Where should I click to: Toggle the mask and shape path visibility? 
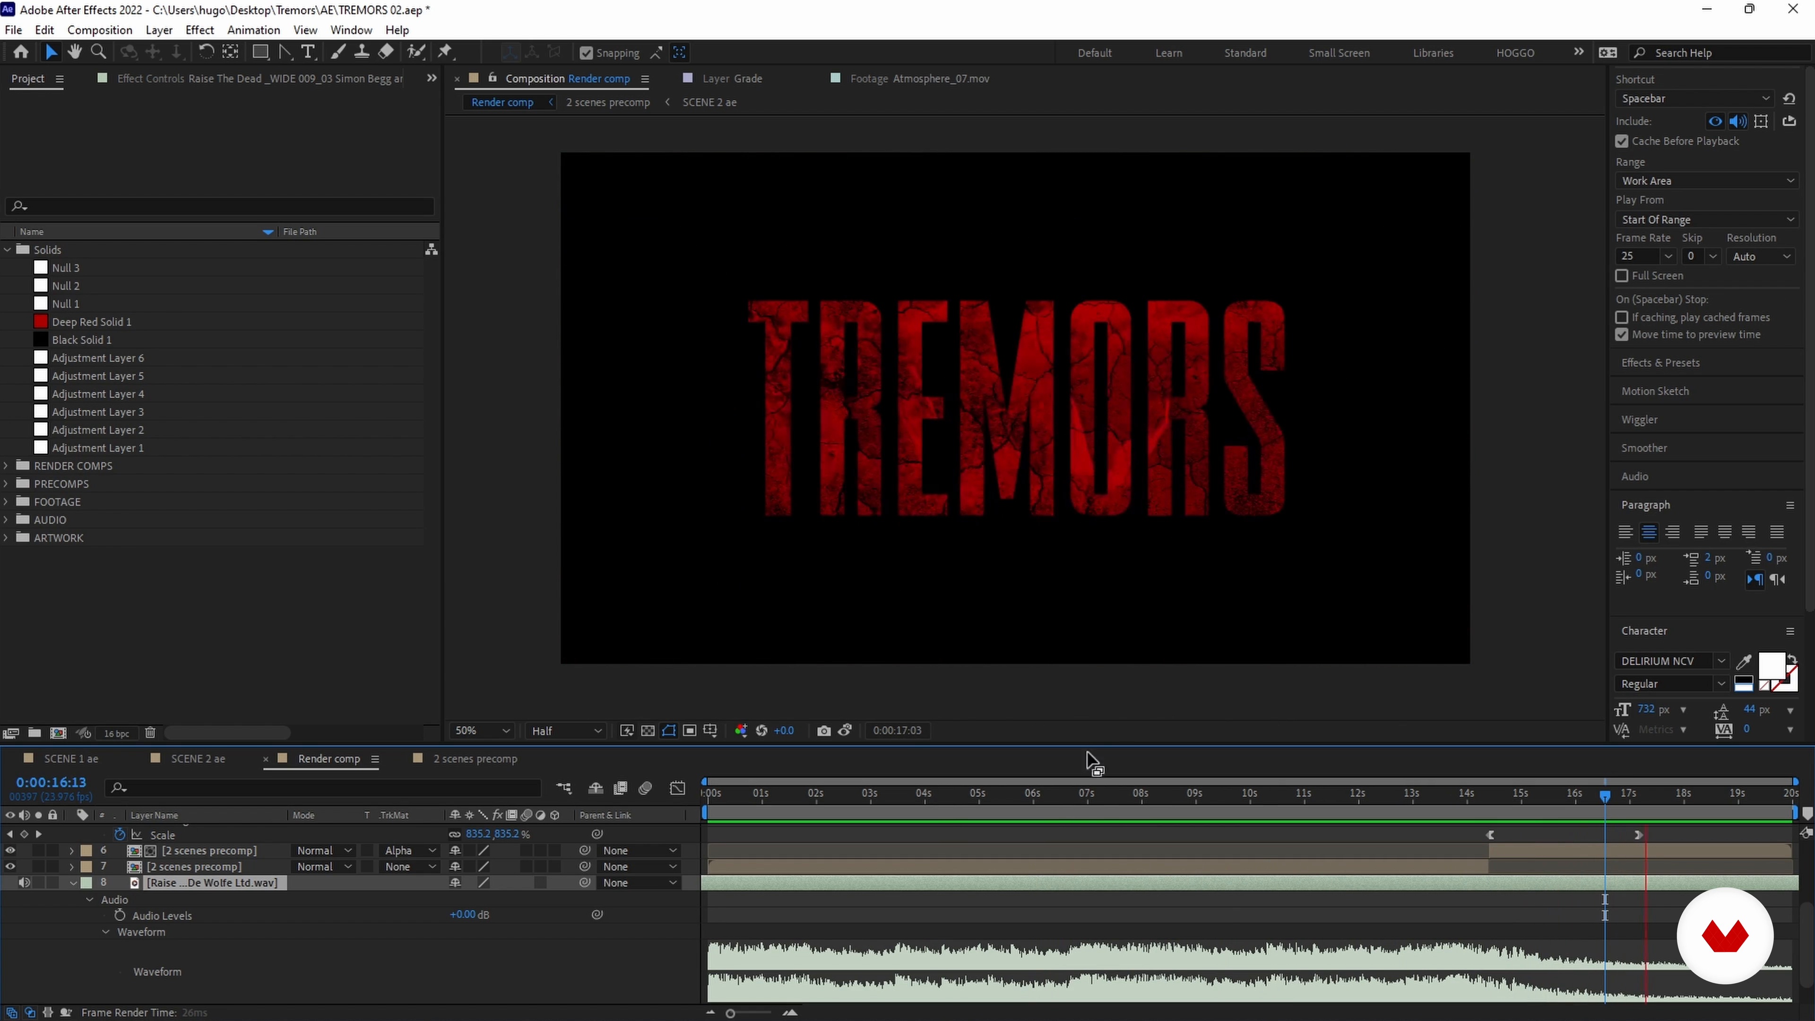(669, 731)
